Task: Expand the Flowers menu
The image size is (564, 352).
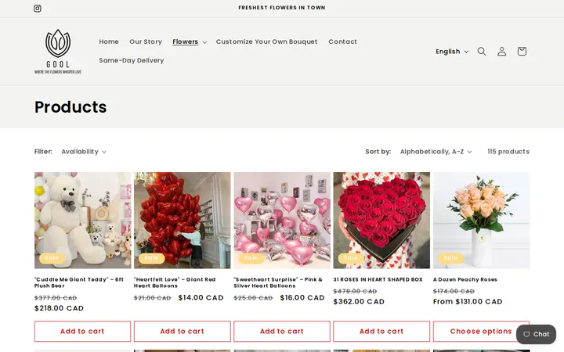Action: (x=190, y=41)
